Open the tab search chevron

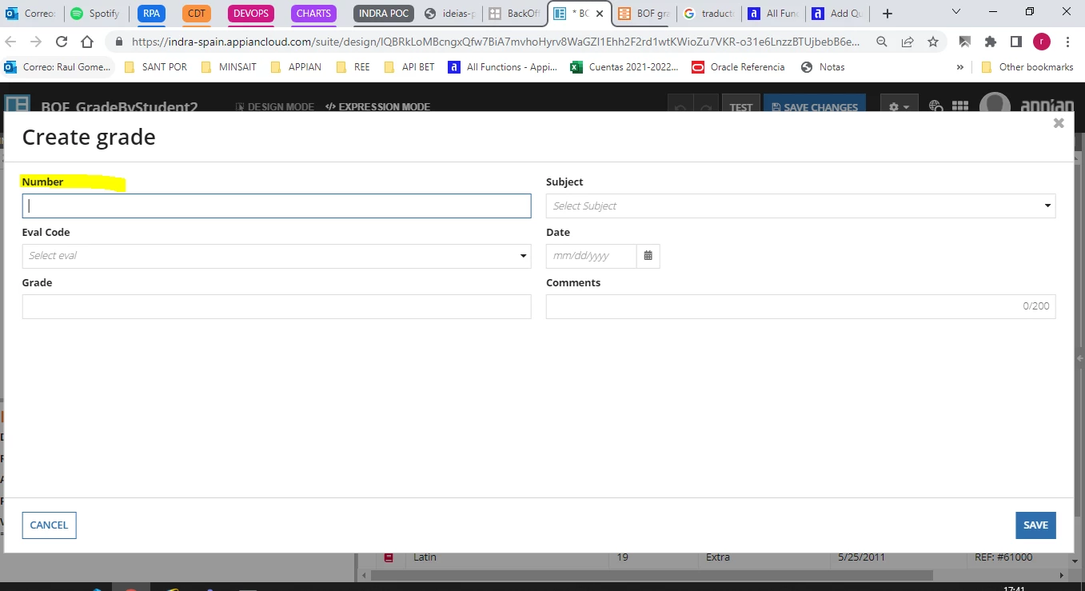(x=957, y=11)
